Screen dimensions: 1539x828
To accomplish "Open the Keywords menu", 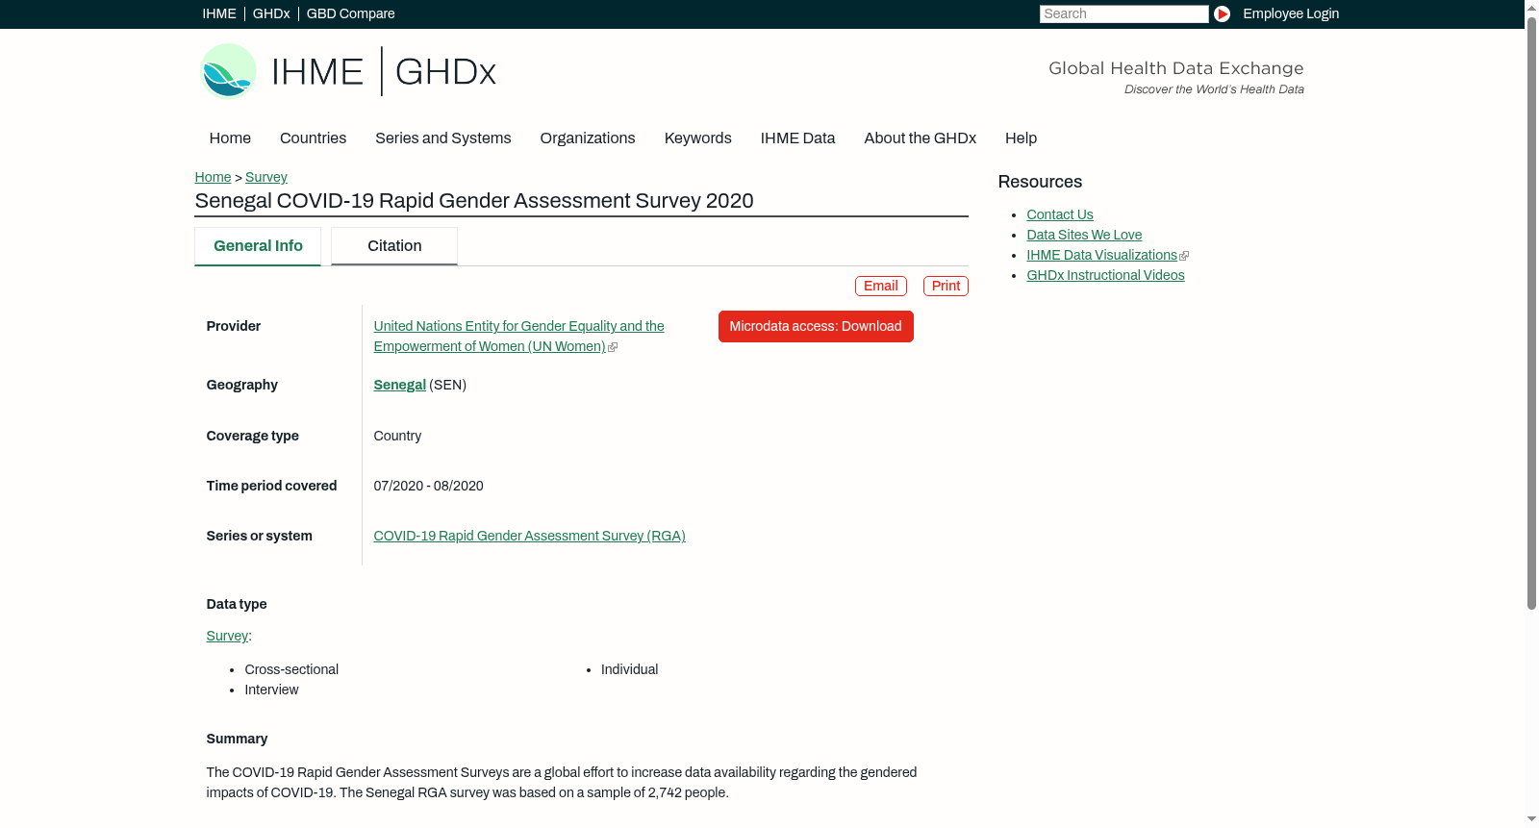I will point(697,138).
